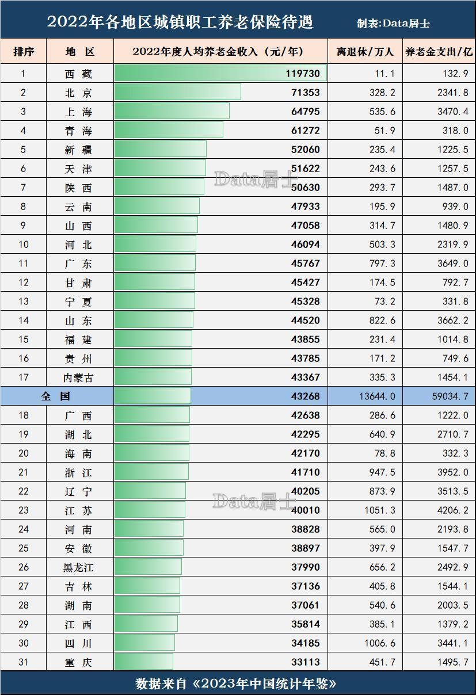Click the 贵州 region cell
The image size is (476, 695).
(x=79, y=358)
